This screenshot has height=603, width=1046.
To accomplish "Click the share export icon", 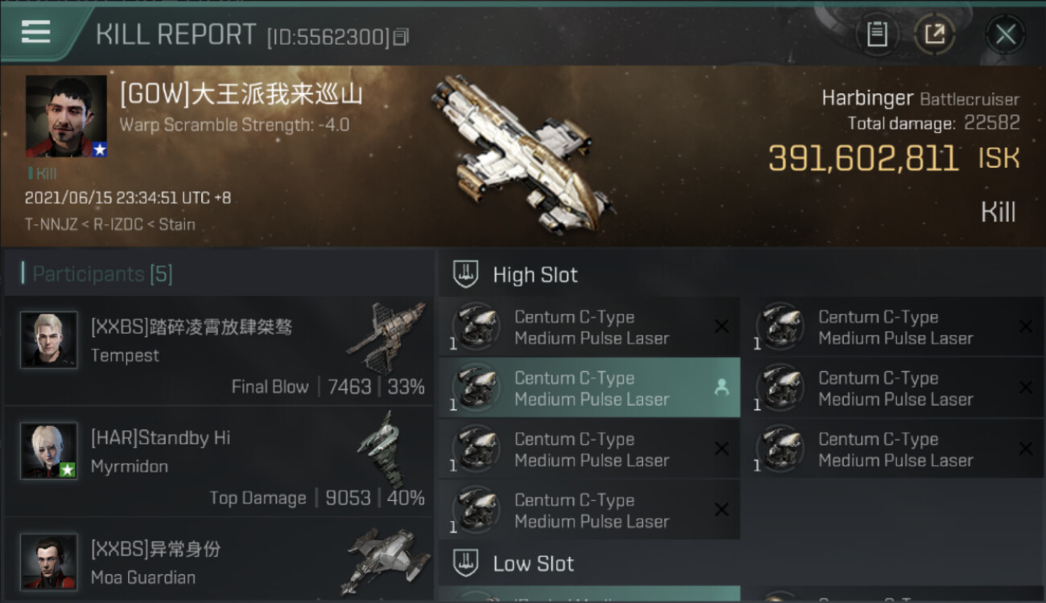I will tap(934, 35).
